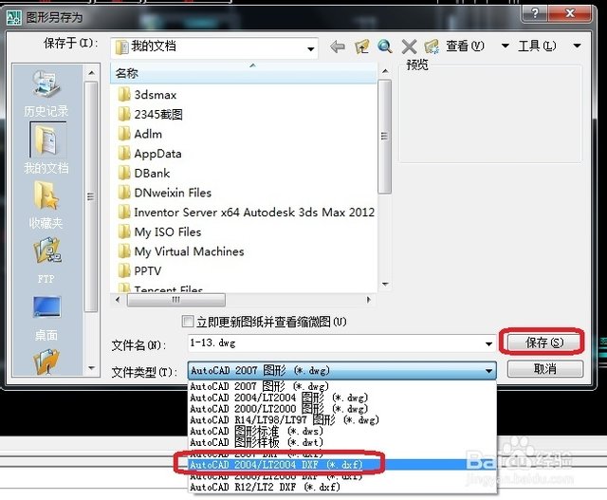Enable 立即更新图纸并查看缩微图 checkbox

point(188,321)
